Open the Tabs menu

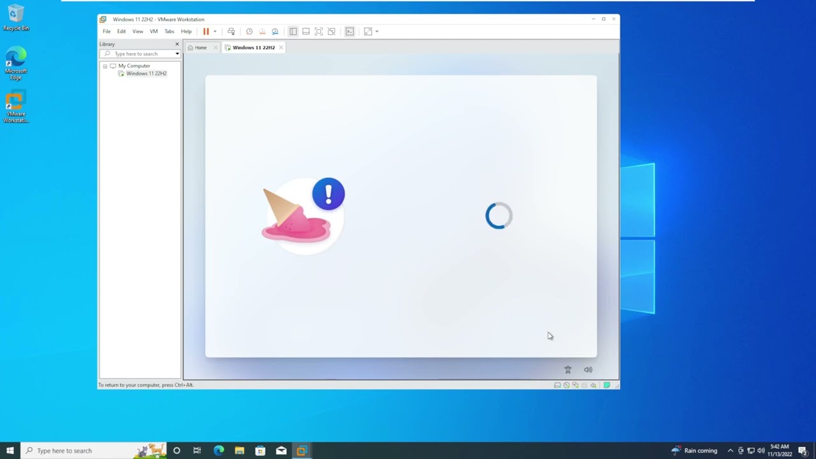coord(169,31)
